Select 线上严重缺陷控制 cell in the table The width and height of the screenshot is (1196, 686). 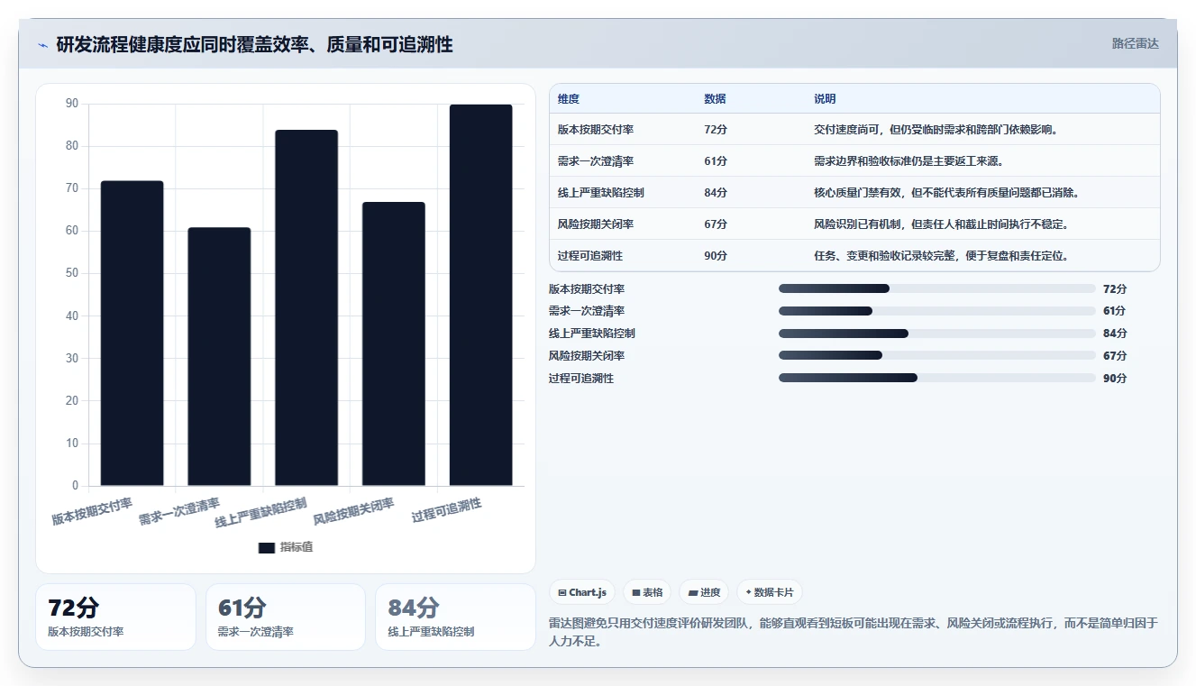[601, 193]
